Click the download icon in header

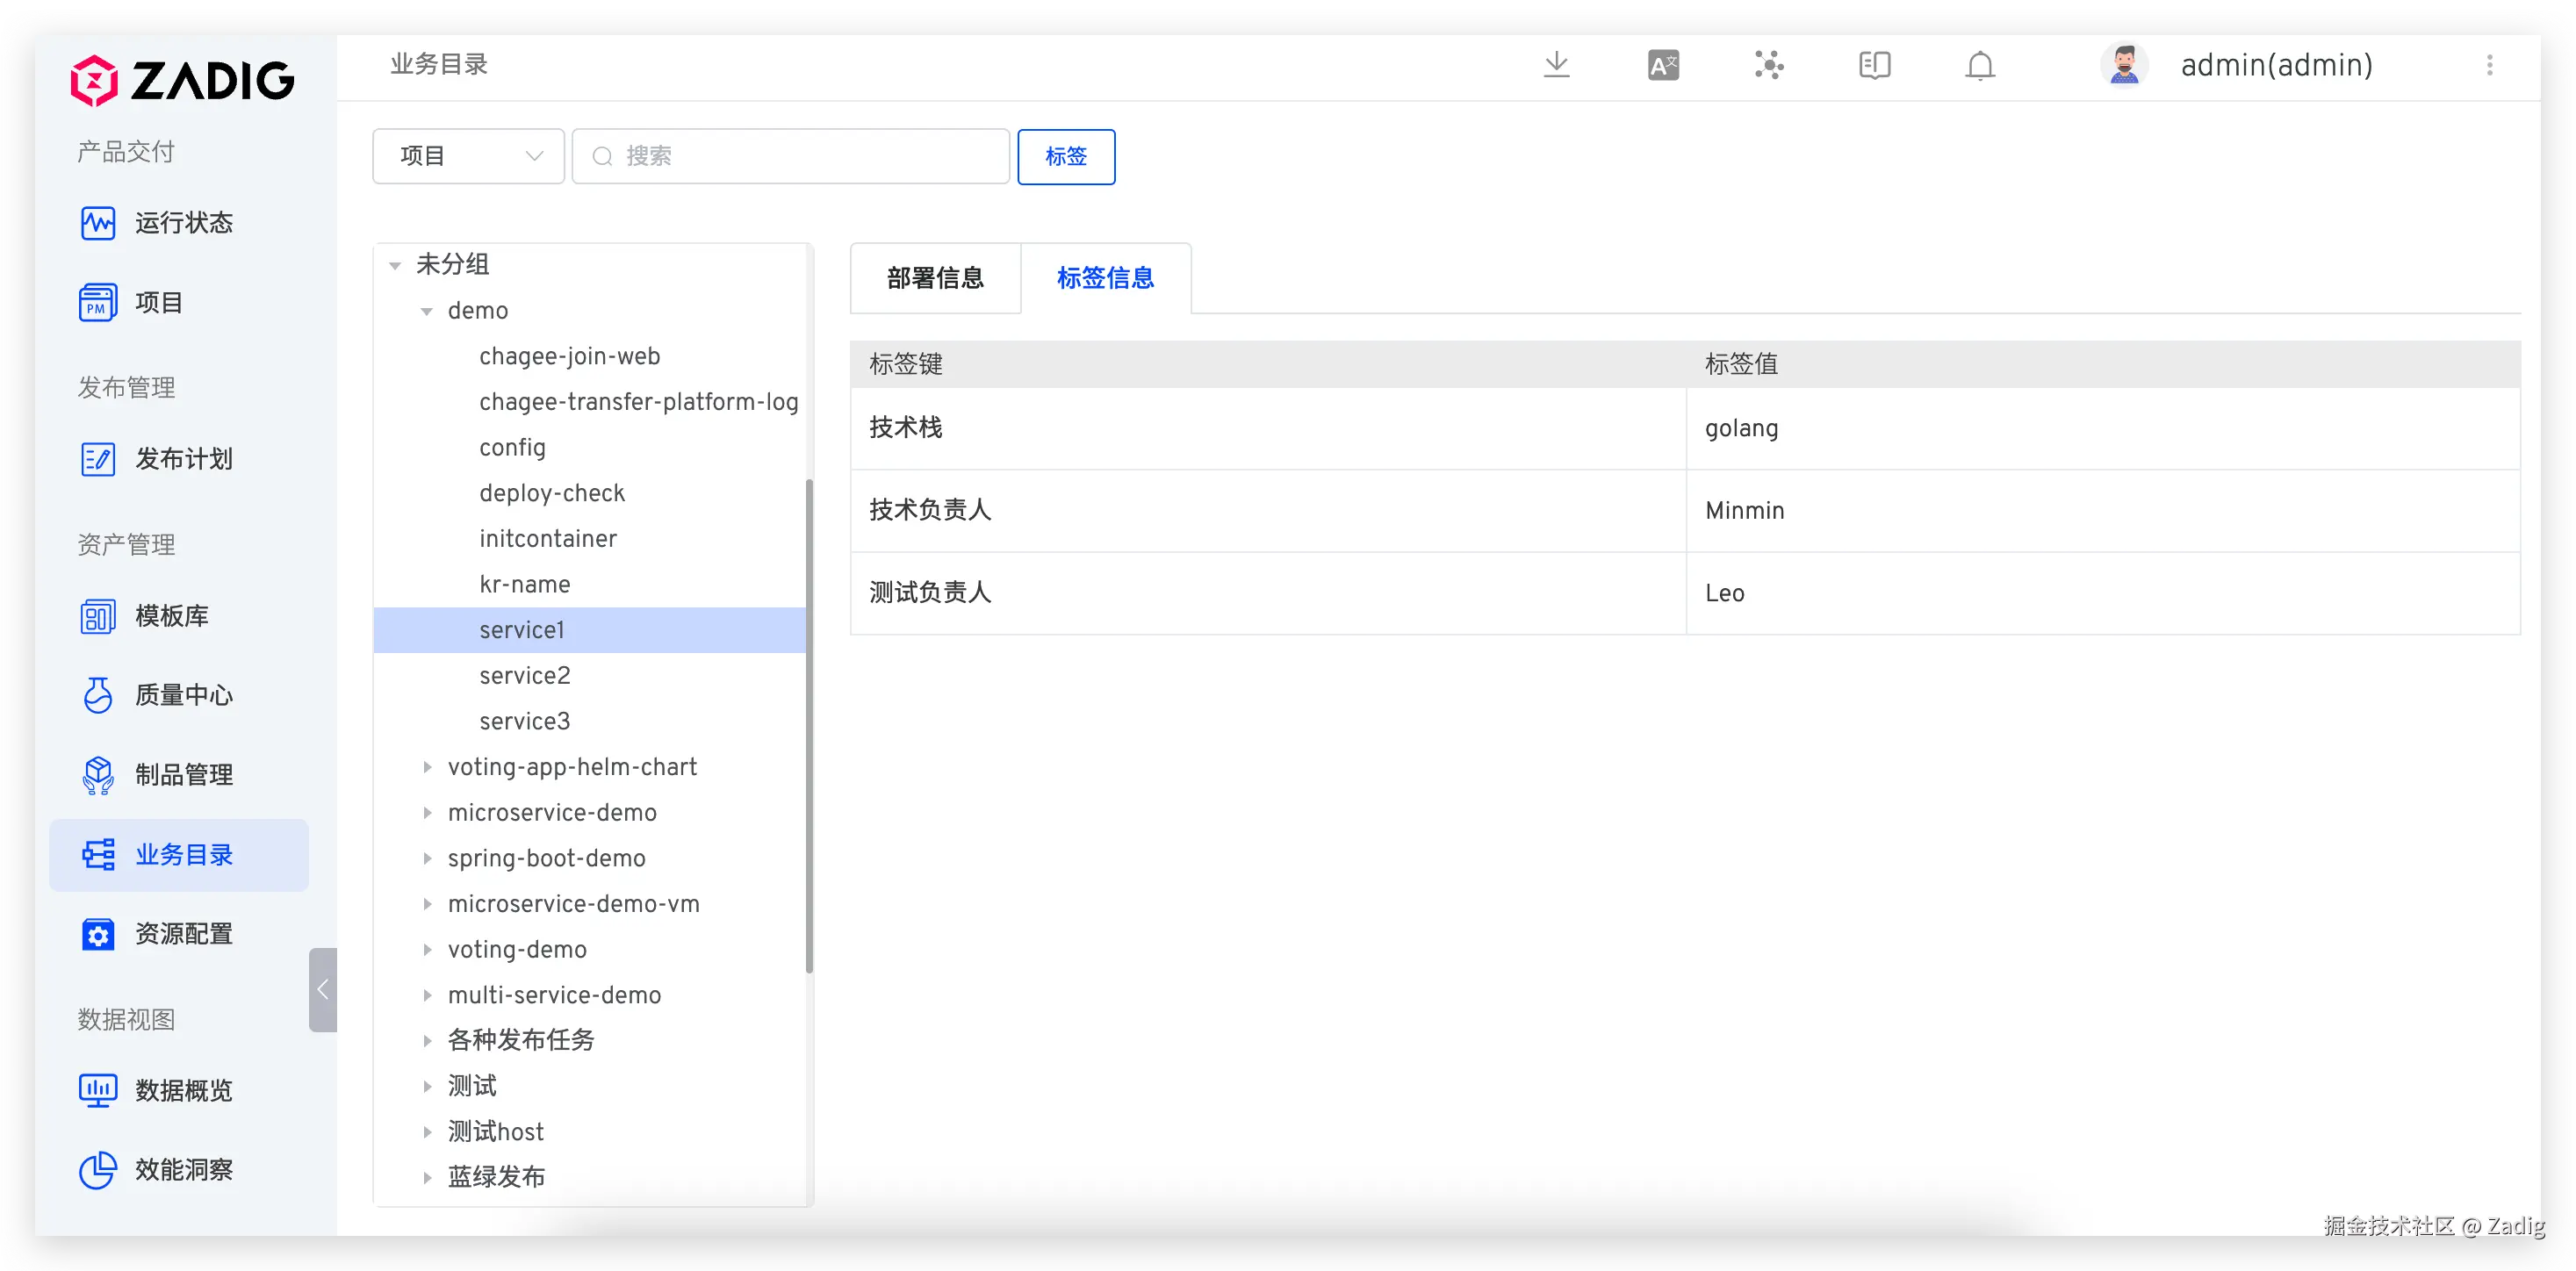click(x=1556, y=66)
